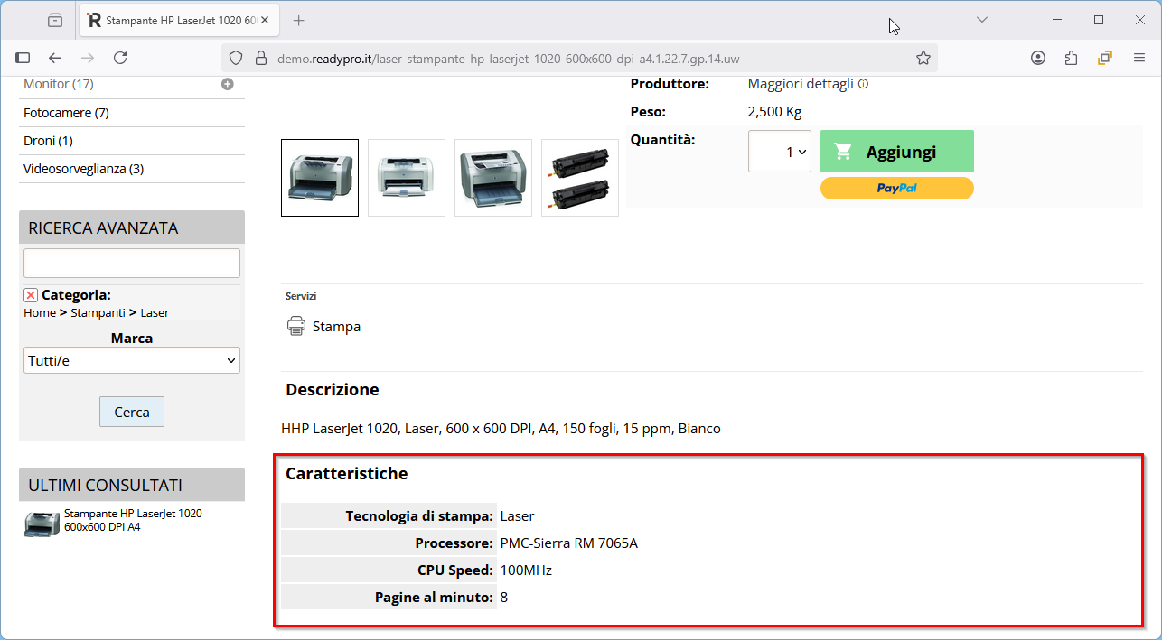1162x640 pixels.
Task: Click the PMC-Sierra RM 7065A value
Action: pos(569,543)
